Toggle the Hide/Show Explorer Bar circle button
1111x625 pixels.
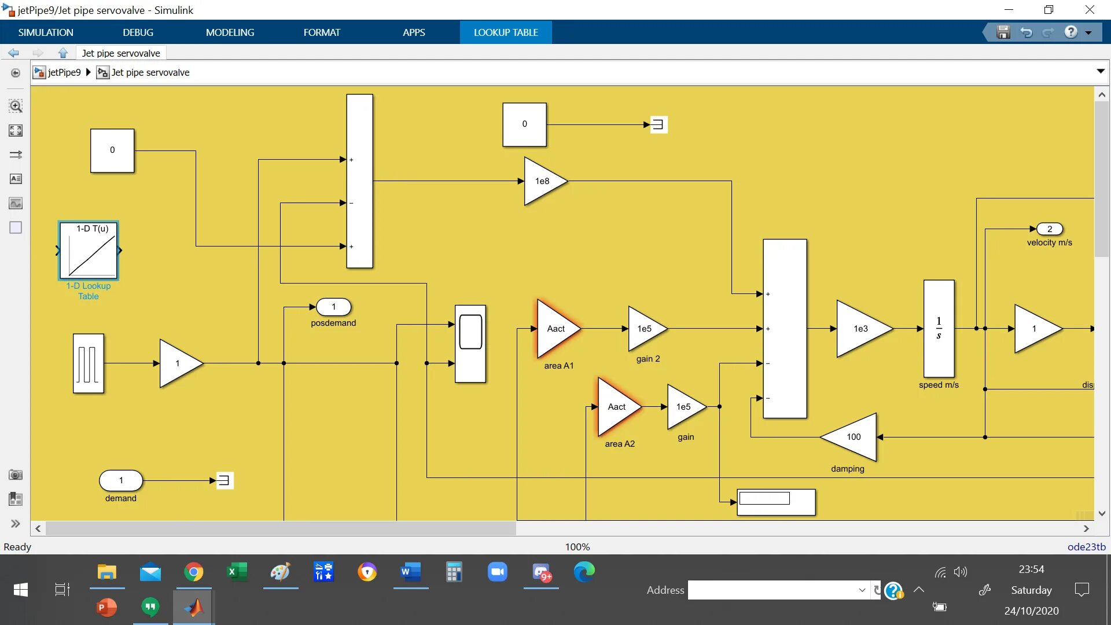click(x=16, y=73)
